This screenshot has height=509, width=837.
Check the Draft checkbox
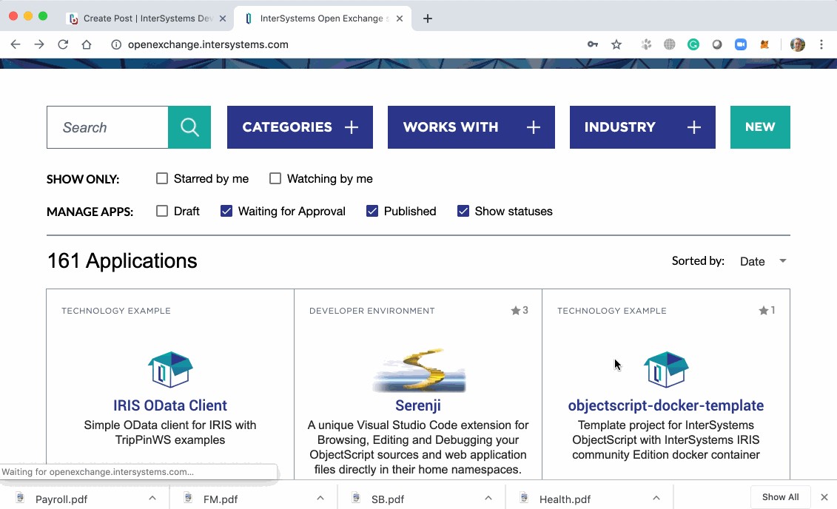[x=162, y=211]
